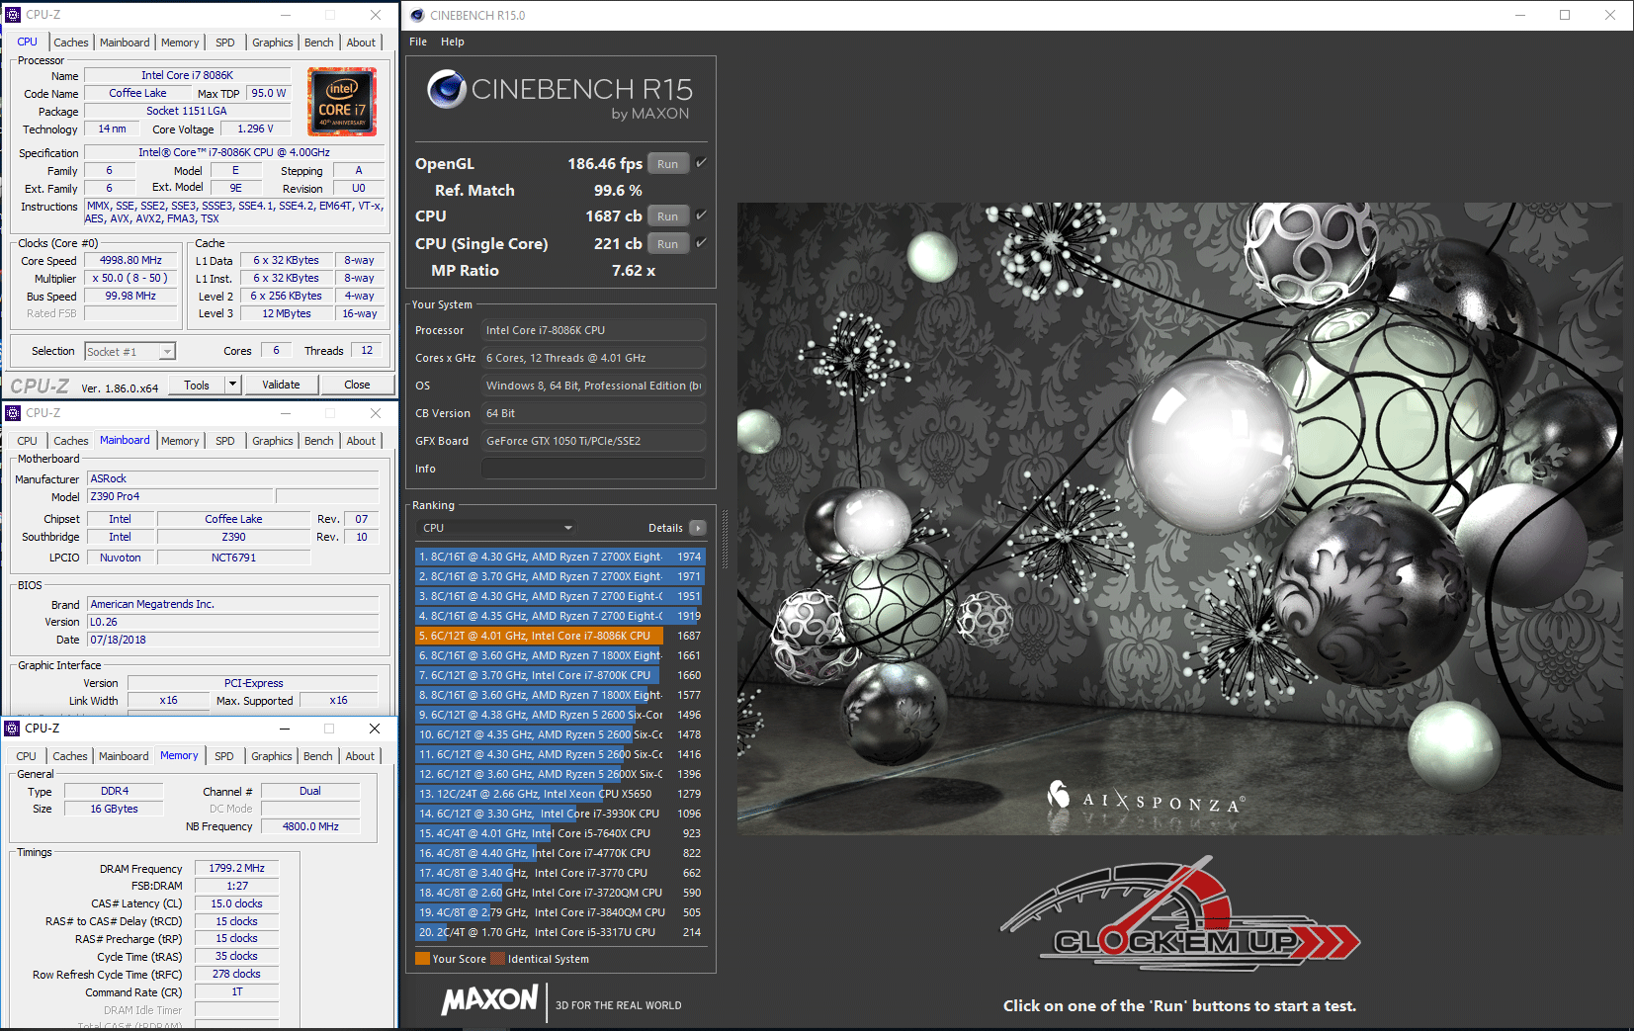
Task: Switch to Caches tab in top CPU-Z window
Action: point(71,43)
